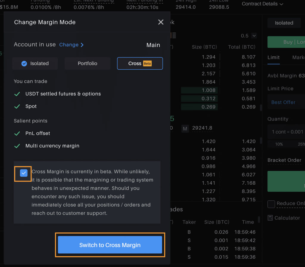Click next funding countdown 02h:30m:10s
The width and height of the screenshot is (305, 267).
tap(142, 7)
